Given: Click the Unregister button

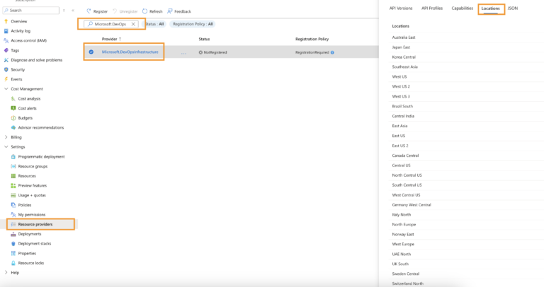Looking at the screenshot, I should (125, 11).
